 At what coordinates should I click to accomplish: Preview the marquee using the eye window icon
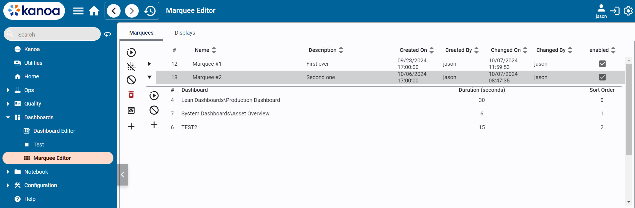click(131, 110)
